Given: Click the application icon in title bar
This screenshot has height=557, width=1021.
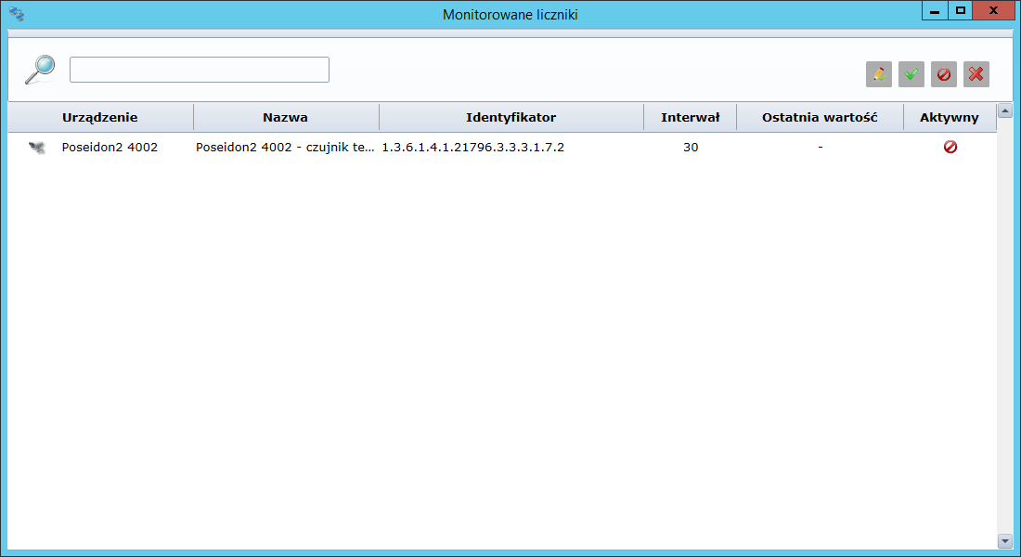Looking at the screenshot, I should tap(16, 15).
